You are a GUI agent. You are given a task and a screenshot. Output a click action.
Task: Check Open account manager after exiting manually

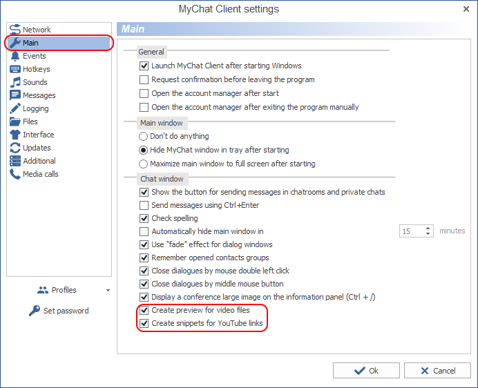(x=144, y=107)
